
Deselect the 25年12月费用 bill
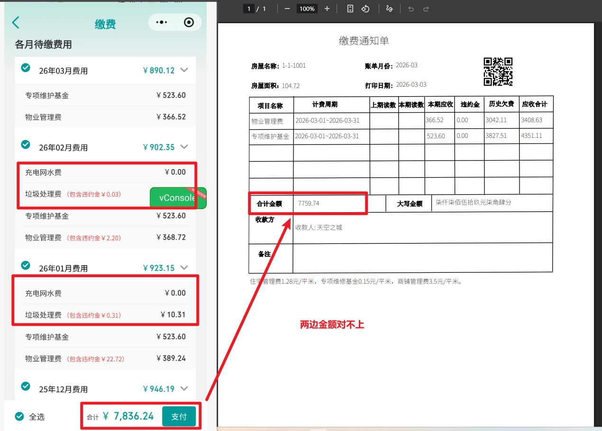click(x=26, y=386)
